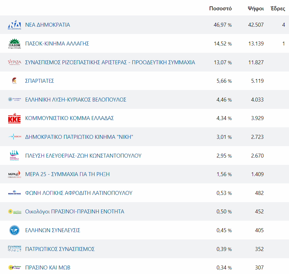The height and width of the screenshot is (274, 289).
Task: Open ΠΛΕΥΣΗ ΕΛΕΥΘΕΡΙΑΣ-ΖΩΗ ΚΩΝΣΤΑΝΤΟΠΟΥΛΟΥ link
Action: (83, 155)
